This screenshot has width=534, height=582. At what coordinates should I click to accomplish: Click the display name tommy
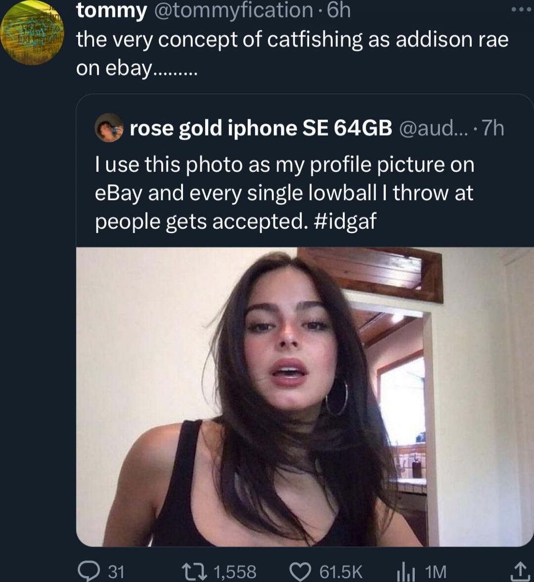click(x=112, y=11)
